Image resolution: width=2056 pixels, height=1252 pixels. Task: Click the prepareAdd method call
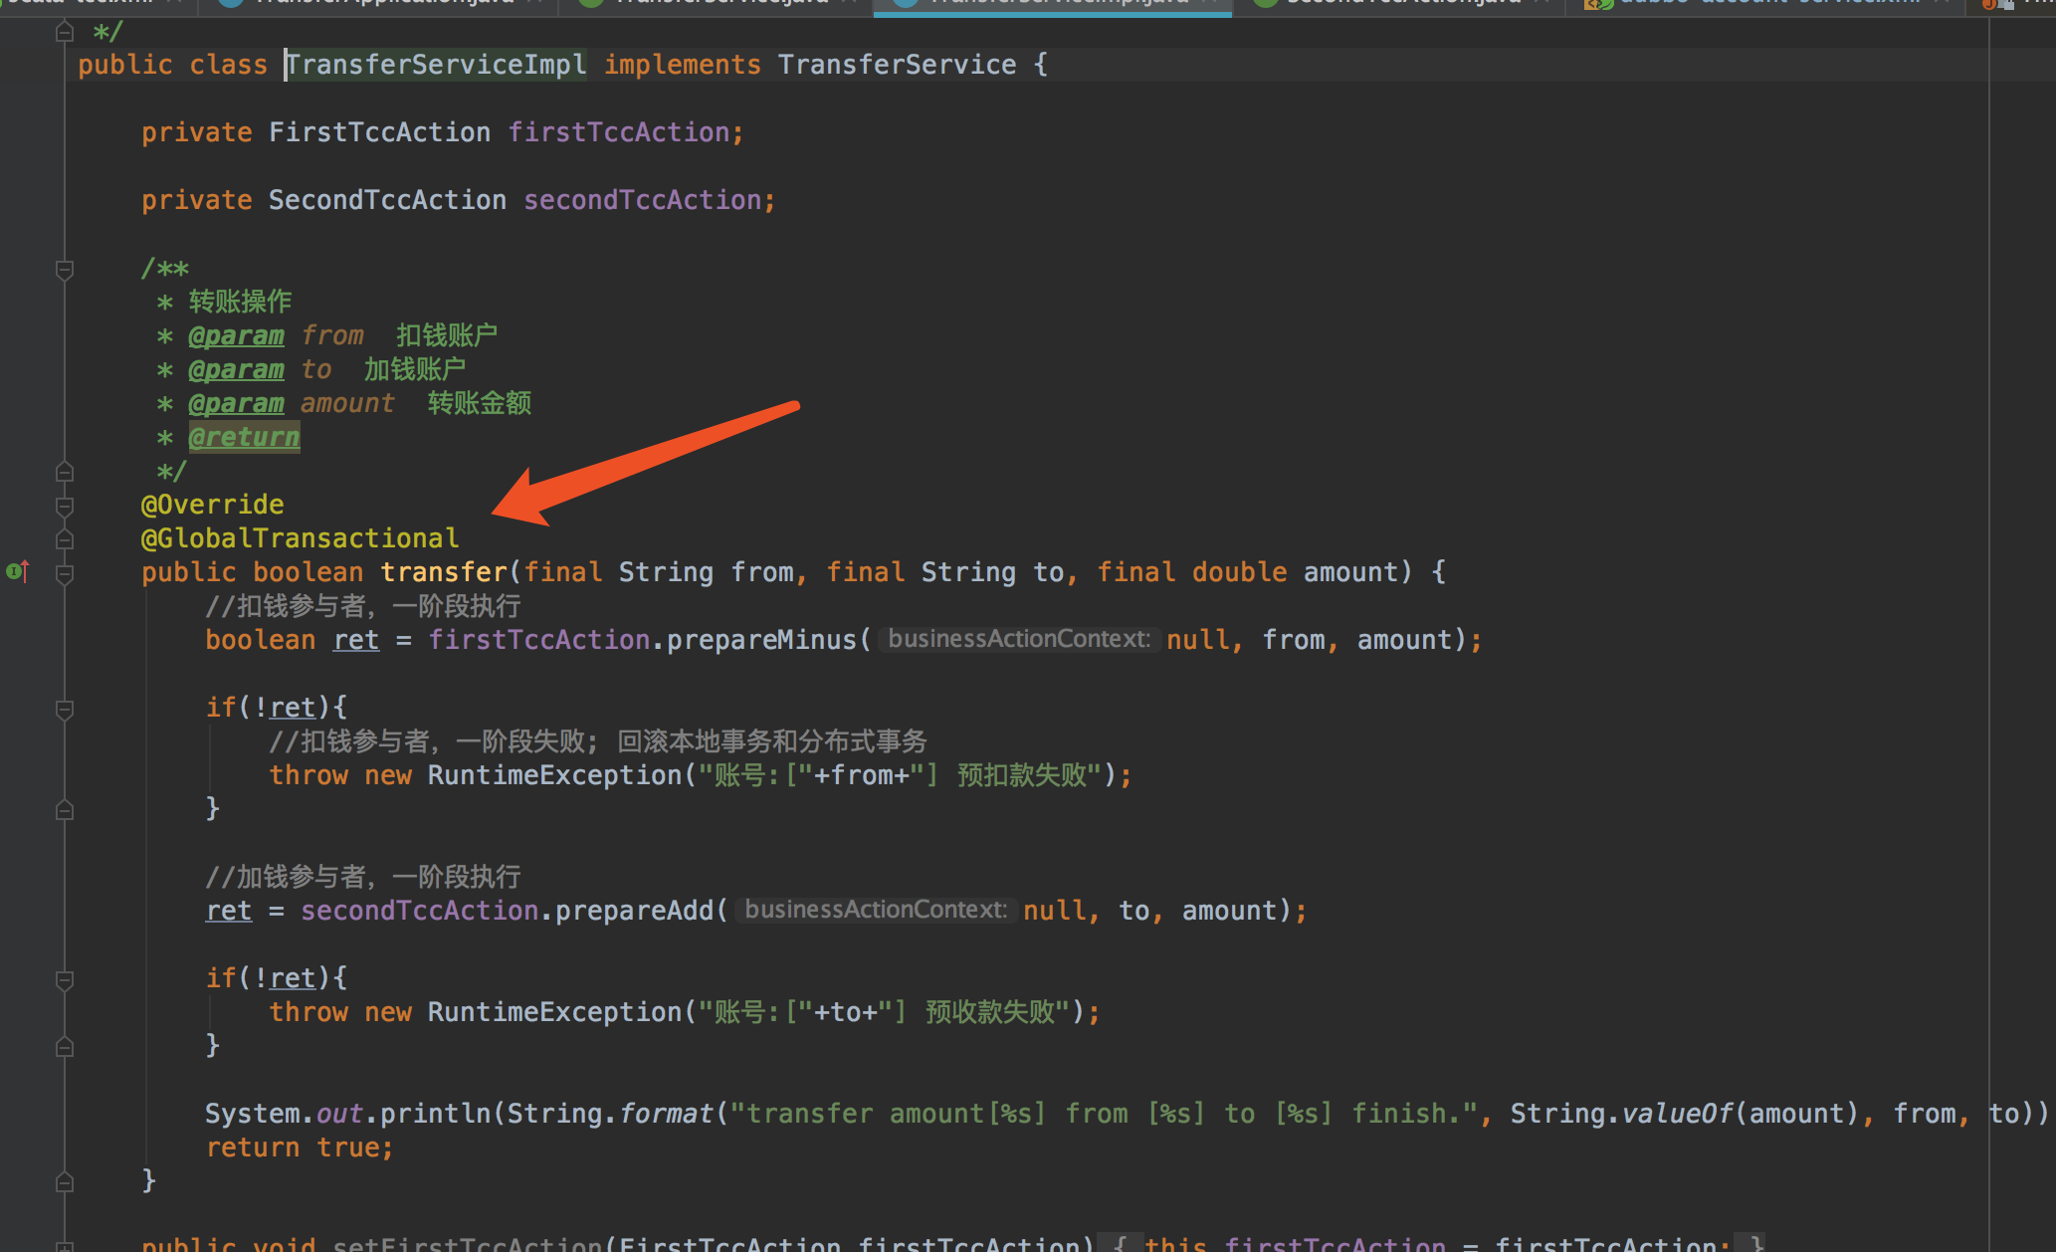634,911
